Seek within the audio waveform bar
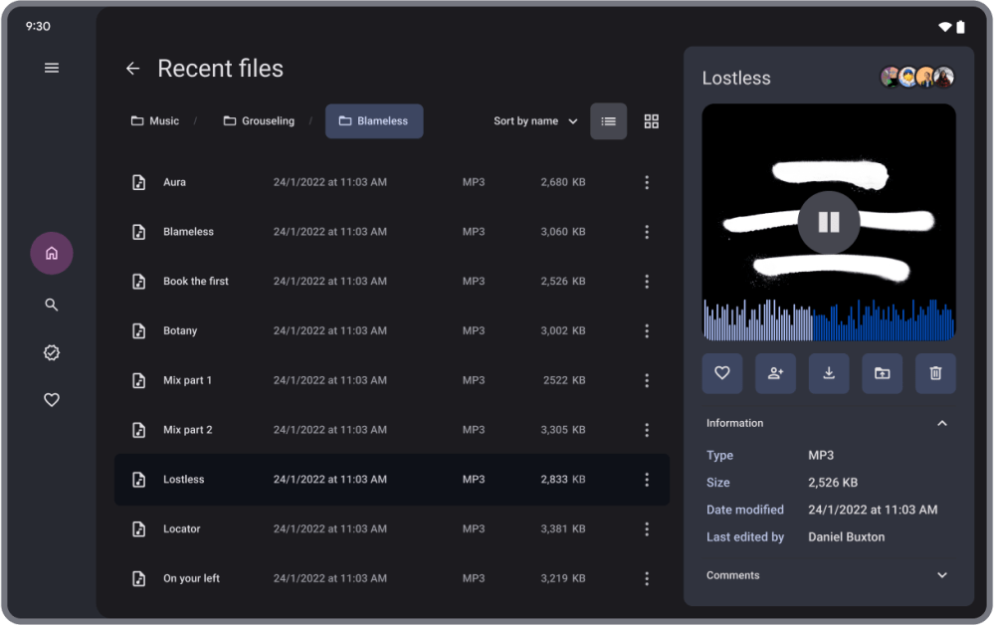The width and height of the screenshot is (994, 625). click(829, 320)
